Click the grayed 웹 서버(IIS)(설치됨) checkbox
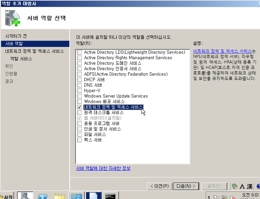Screen dimensions: 260x199 tap(79, 118)
